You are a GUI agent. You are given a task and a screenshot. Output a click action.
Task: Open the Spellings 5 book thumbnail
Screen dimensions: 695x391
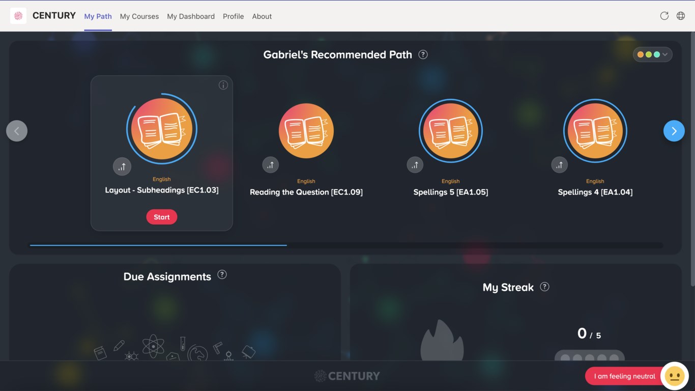pos(451,131)
